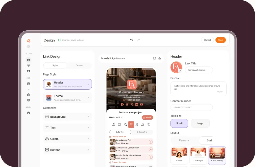Screen dimensions: 255x167
Task: Open the clients person icon in sidebar
Action: click(x=28, y=89)
